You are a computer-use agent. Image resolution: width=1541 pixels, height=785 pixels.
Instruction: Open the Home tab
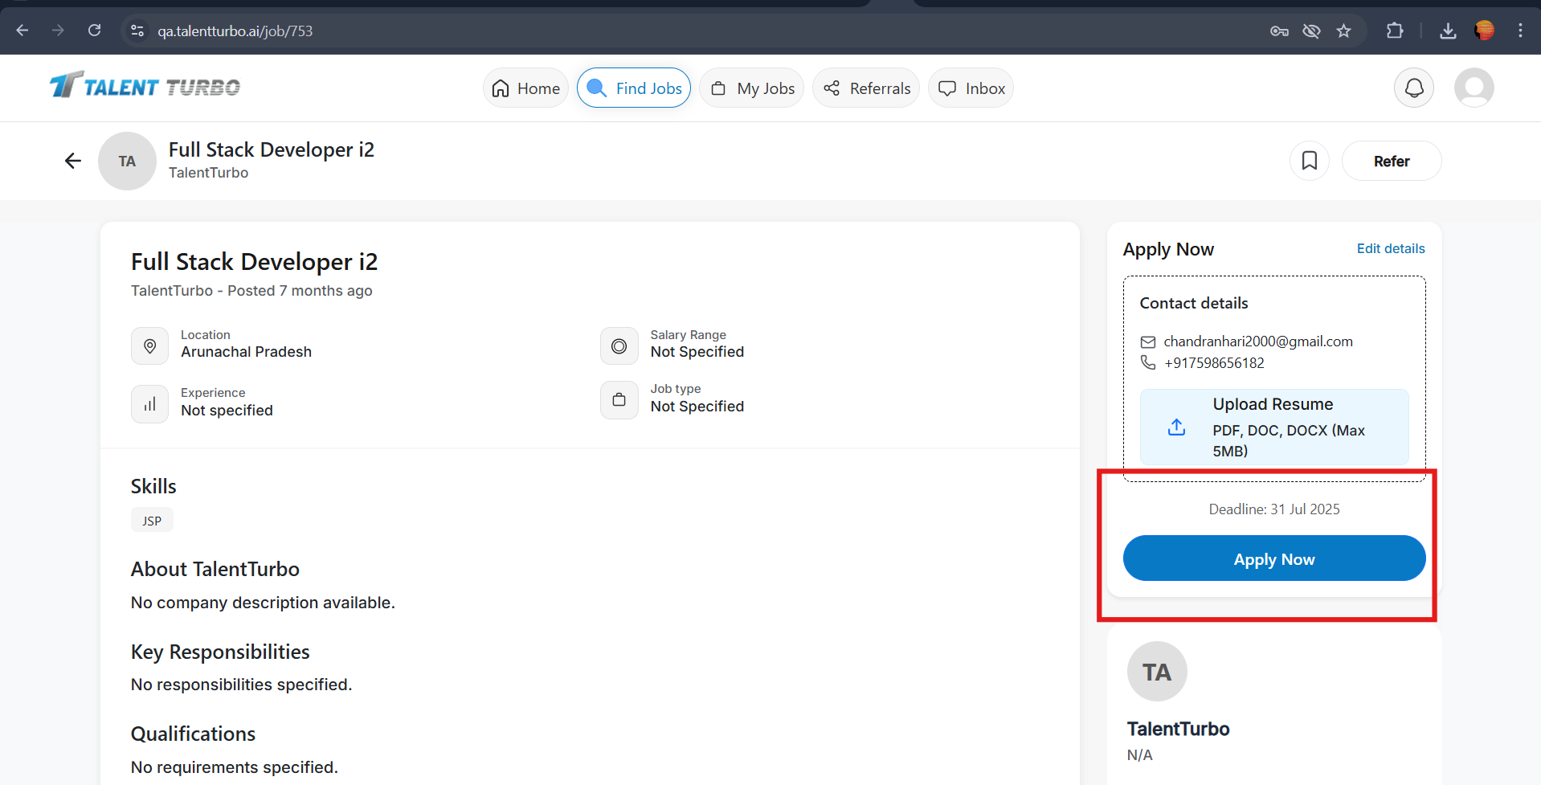(525, 88)
